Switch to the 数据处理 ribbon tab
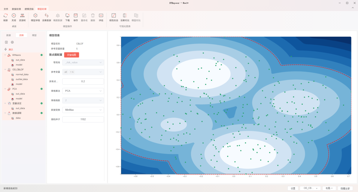The width and height of the screenshot is (358, 192). click(16, 9)
